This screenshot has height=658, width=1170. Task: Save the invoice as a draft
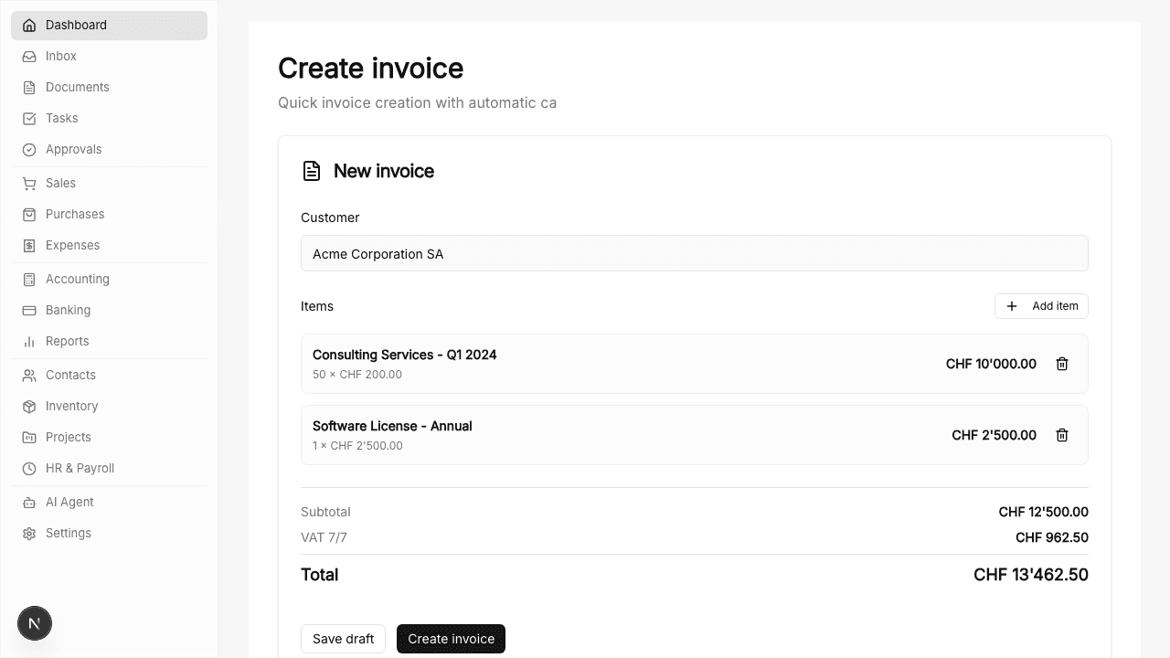(x=343, y=638)
